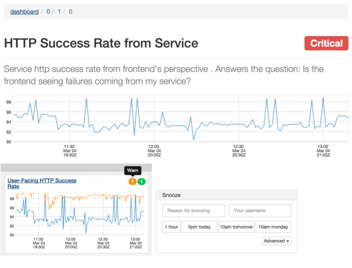Choose the 10am monday snooze option
The width and height of the screenshot is (352, 268).
tap(273, 227)
